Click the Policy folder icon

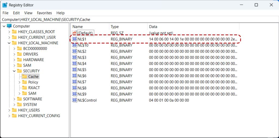click(24, 82)
